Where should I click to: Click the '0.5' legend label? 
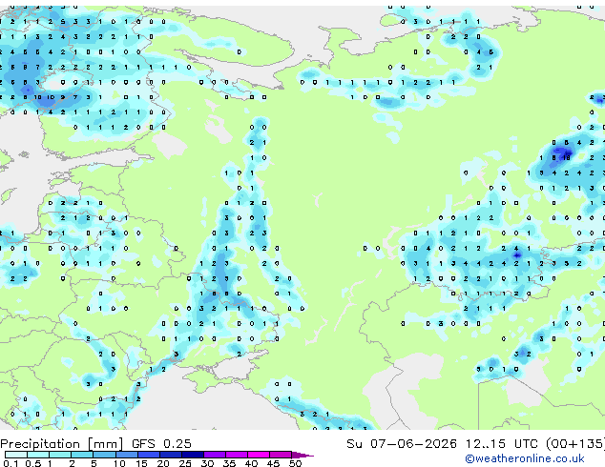point(33,463)
